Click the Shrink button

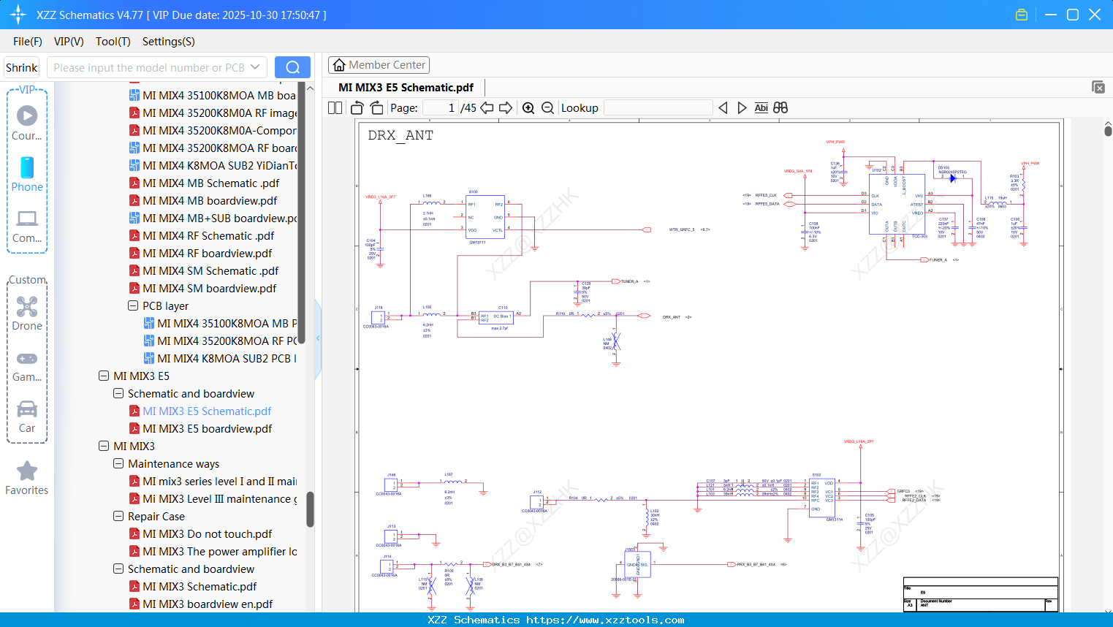pos(22,67)
